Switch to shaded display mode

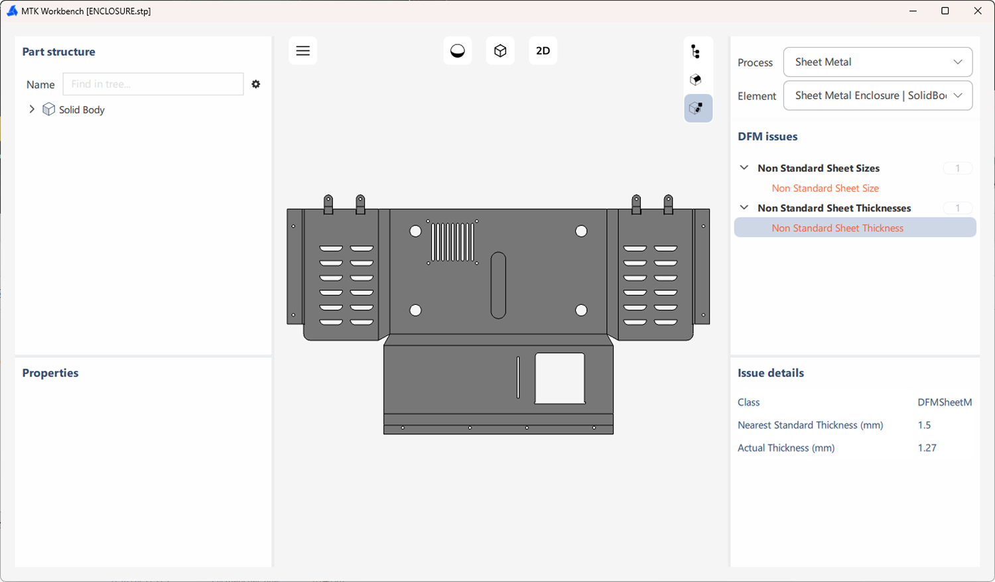pyautogui.click(x=458, y=50)
